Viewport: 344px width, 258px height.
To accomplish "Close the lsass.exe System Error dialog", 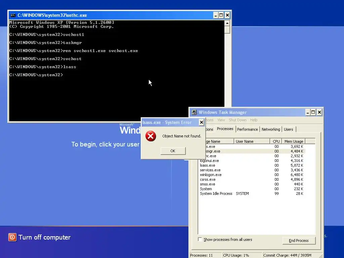I will [202, 122].
